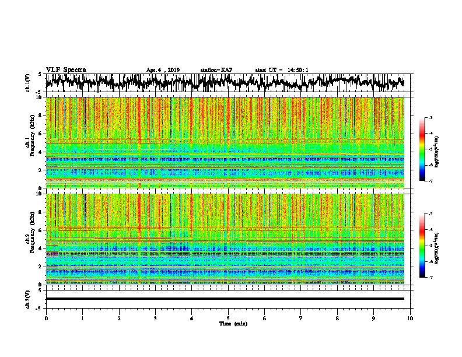Select the "start UT = 14:50: 1" text
Screen dimensions: 462x357
(x=282, y=70)
